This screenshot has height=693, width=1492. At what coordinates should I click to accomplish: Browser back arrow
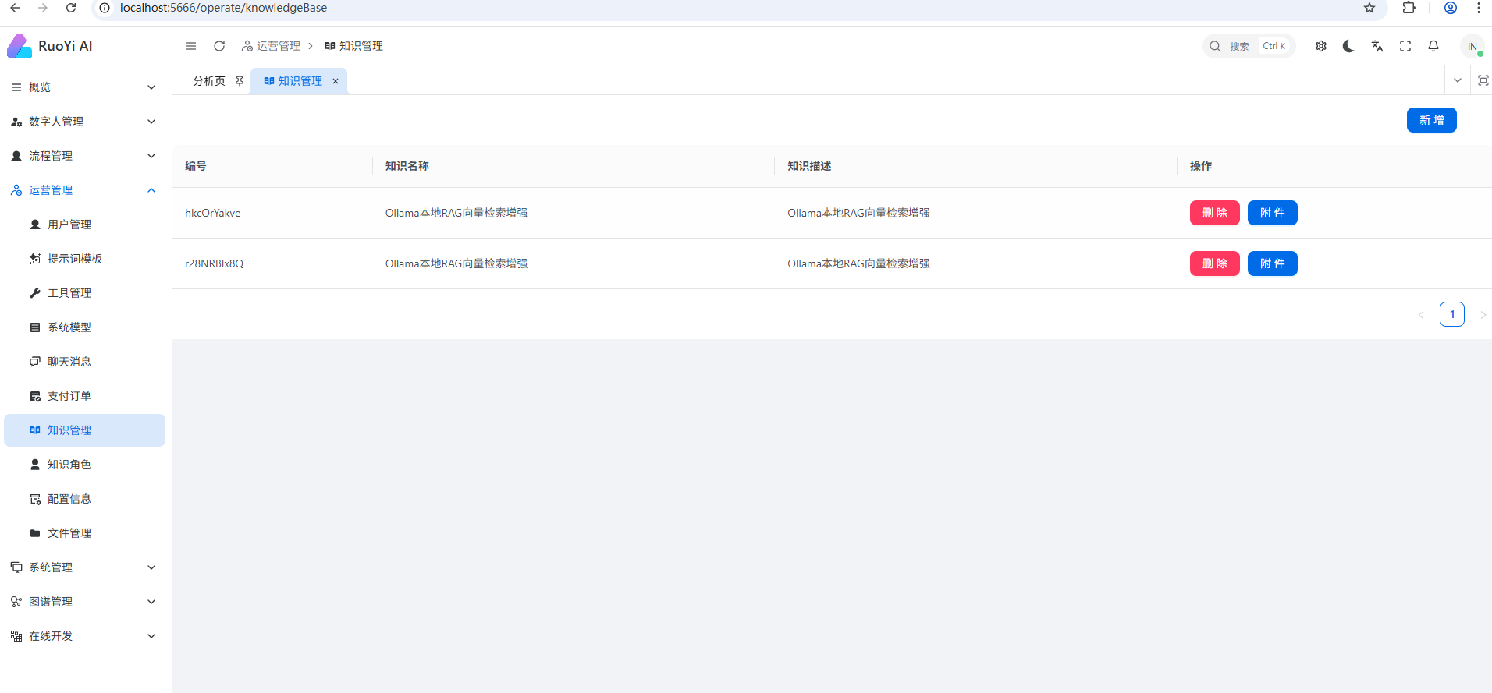pyautogui.click(x=15, y=8)
